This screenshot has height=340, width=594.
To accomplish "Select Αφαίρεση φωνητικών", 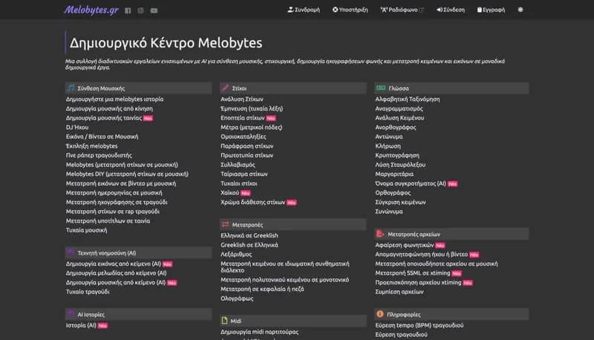I will tap(405, 245).
